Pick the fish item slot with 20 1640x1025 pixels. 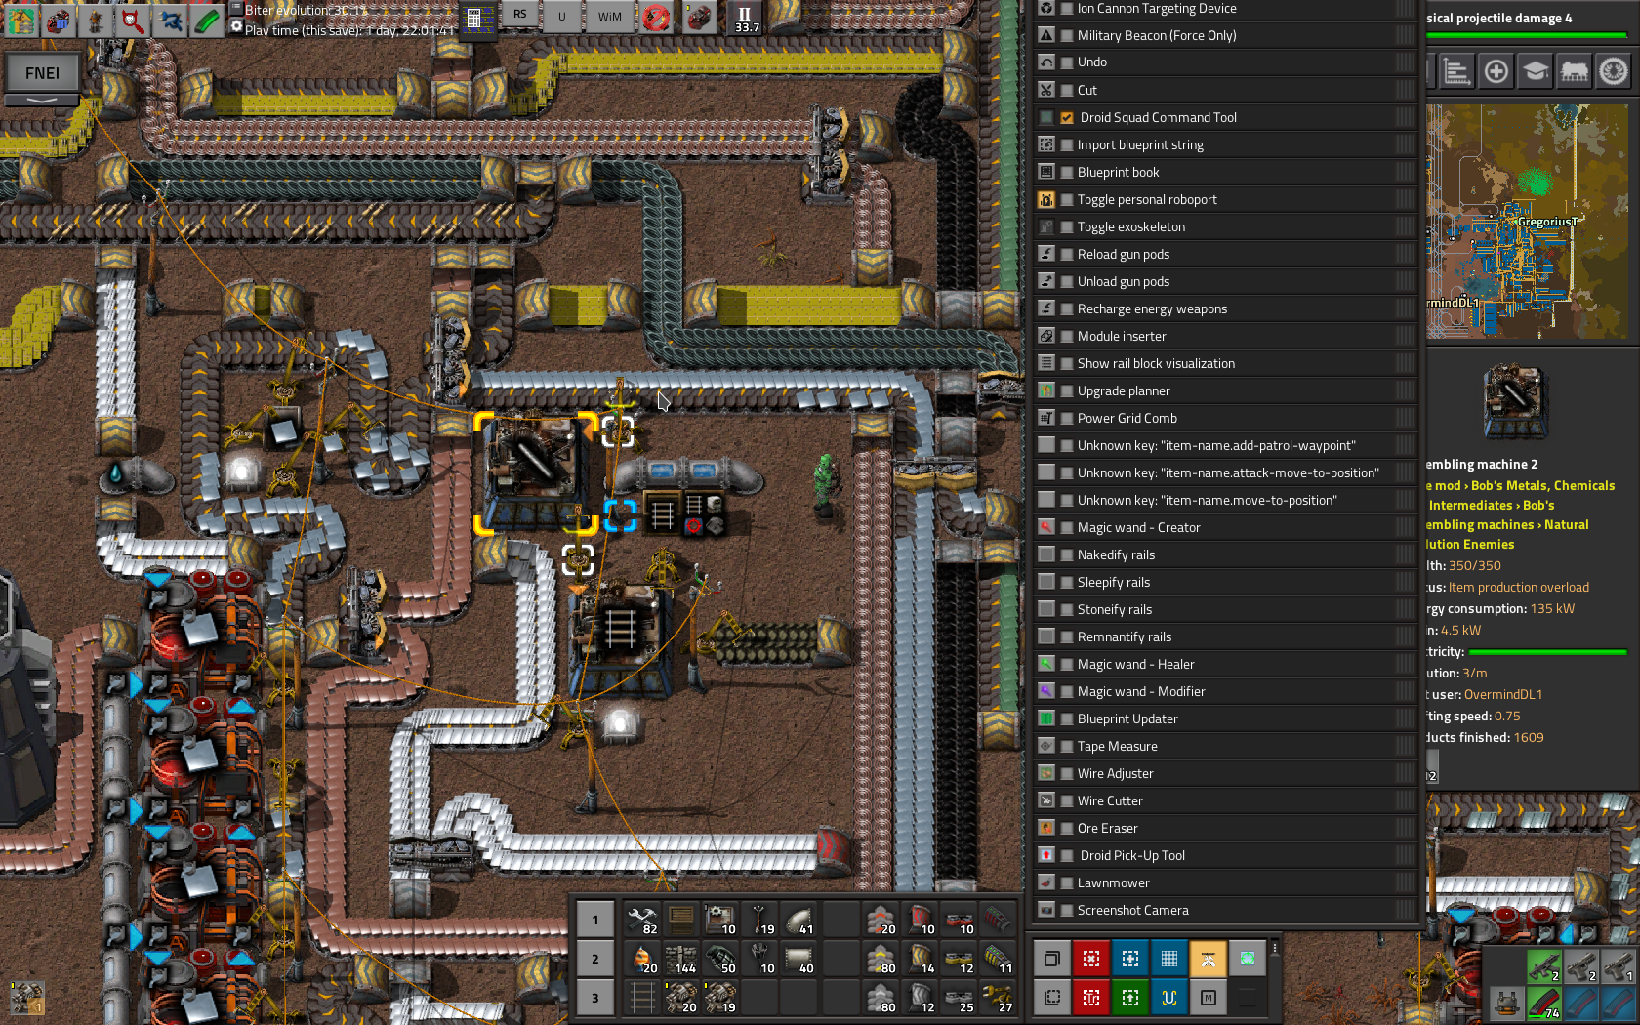coord(642,959)
